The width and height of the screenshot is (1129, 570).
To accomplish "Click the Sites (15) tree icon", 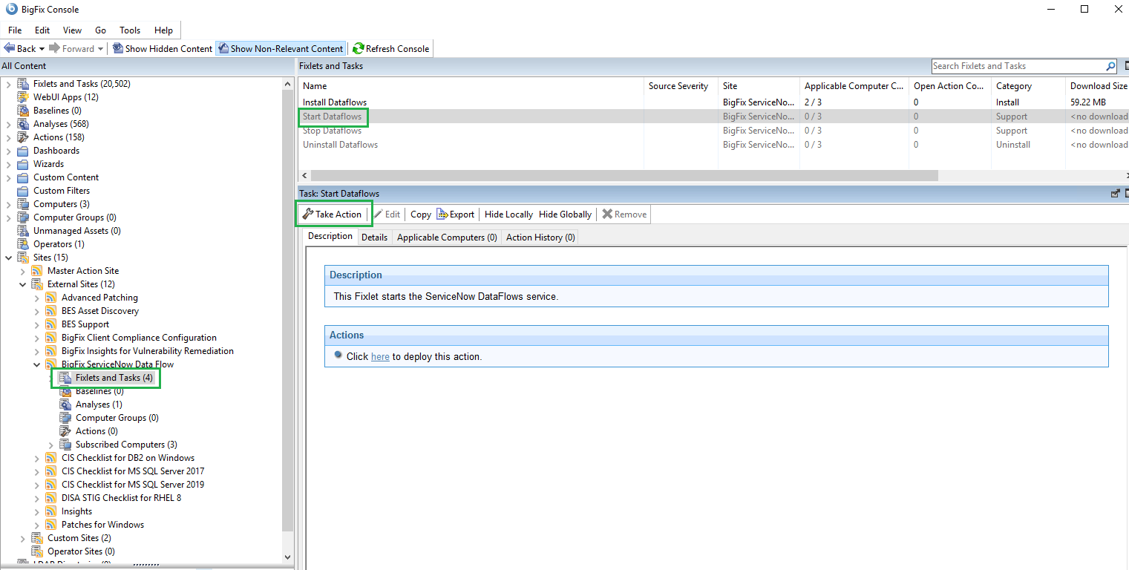I will pos(22,258).
